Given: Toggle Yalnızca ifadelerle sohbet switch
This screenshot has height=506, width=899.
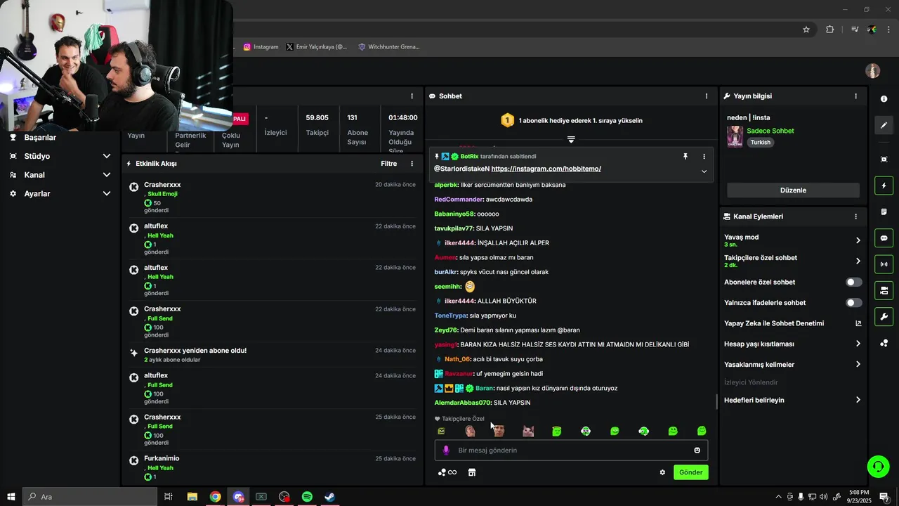Looking at the screenshot, I should (x=853, y=303).
